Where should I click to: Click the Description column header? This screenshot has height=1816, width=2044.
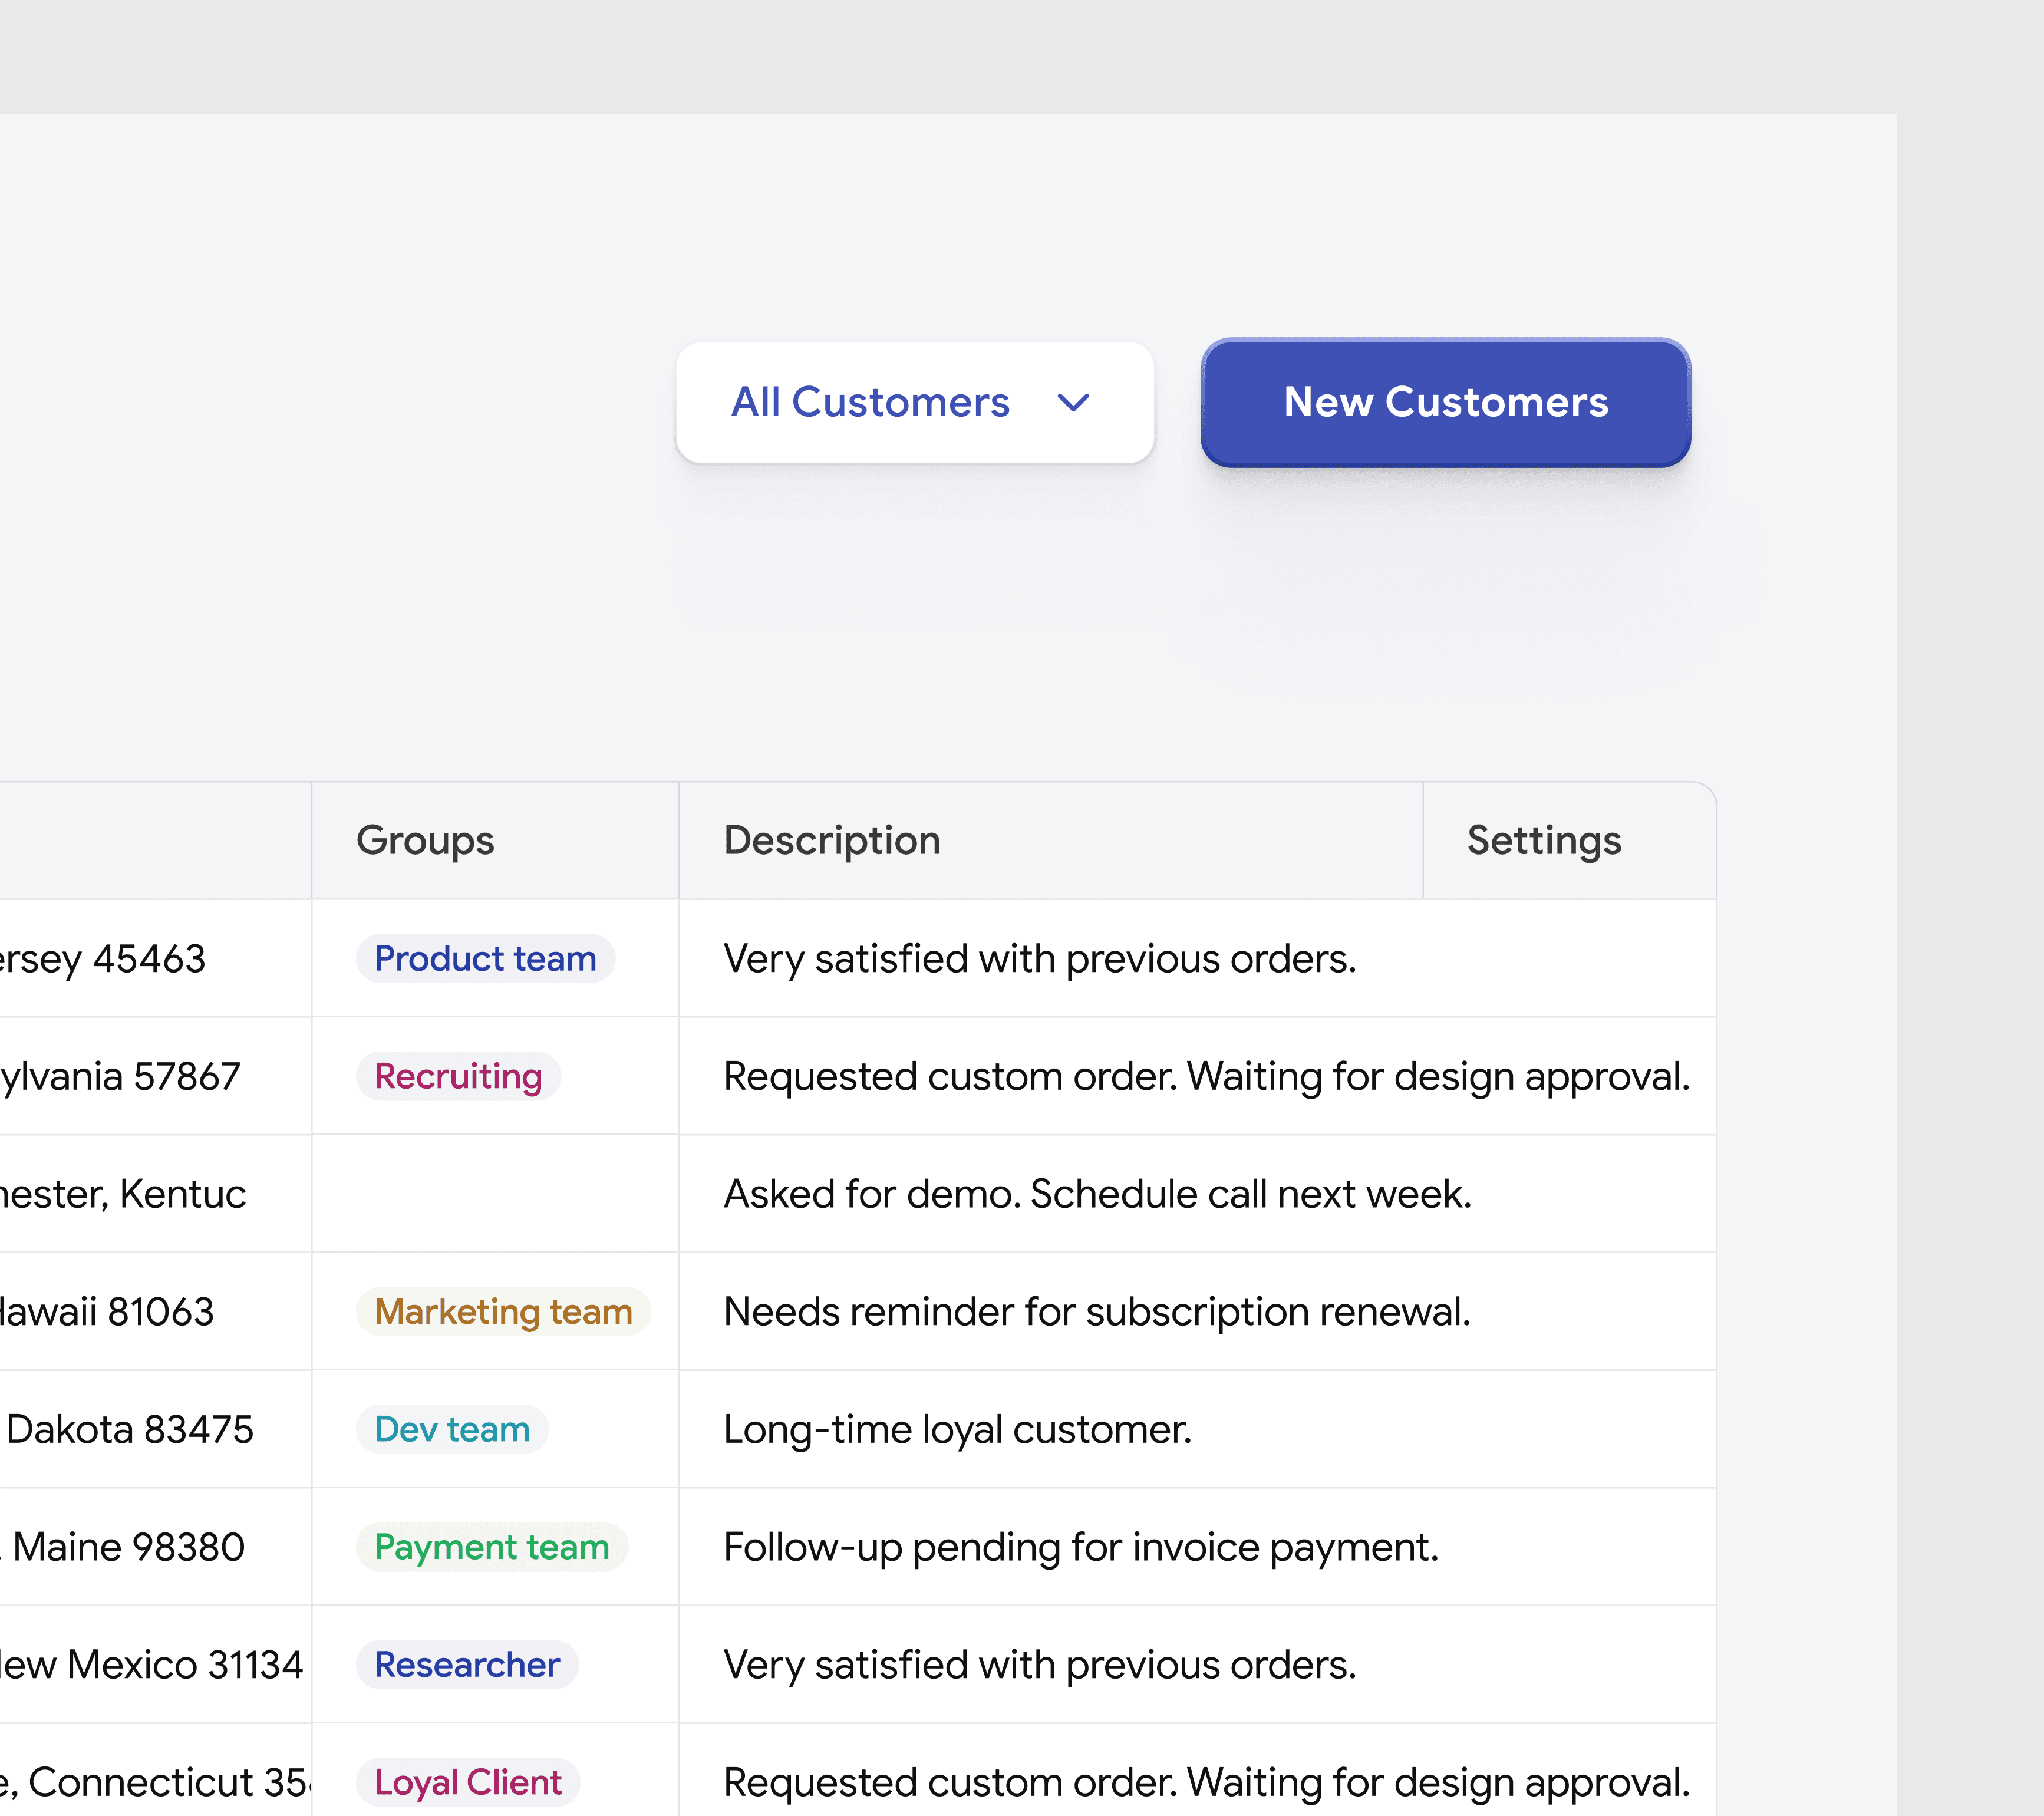831,841
